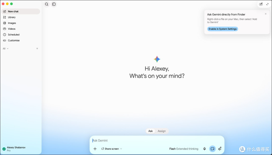Expand the All chats filter dropdown

point(6,49)
